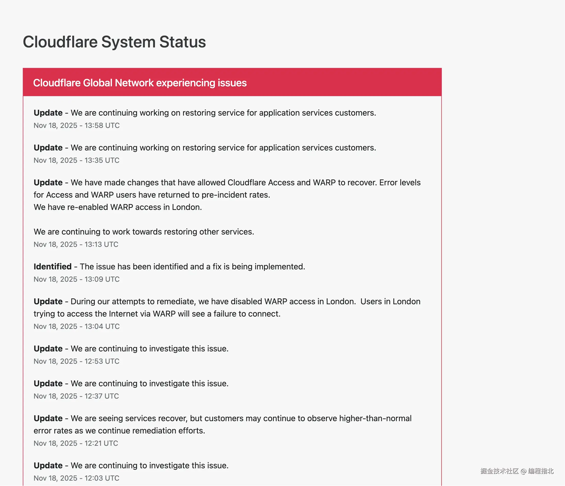The width and height of the screenshot is (565, 486).
Task: Select the 12:03 UTC timestamp
Action: pyautogui.click(x=76, y=478)
